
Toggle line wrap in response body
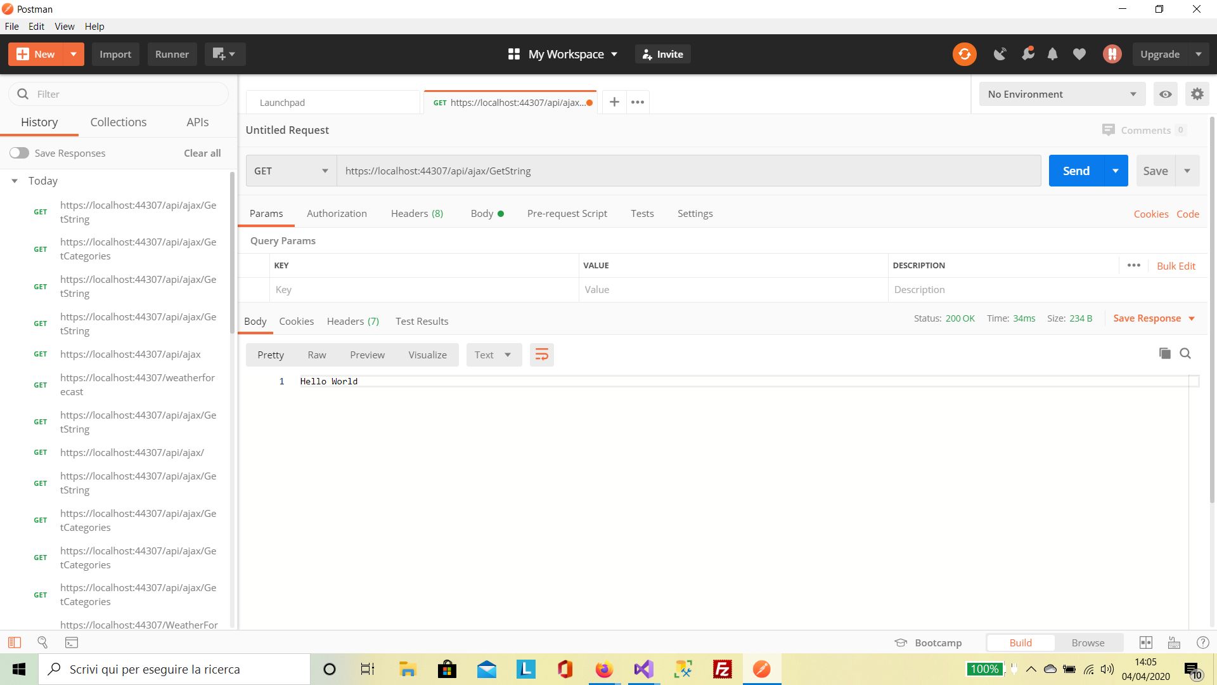[541, 355]
